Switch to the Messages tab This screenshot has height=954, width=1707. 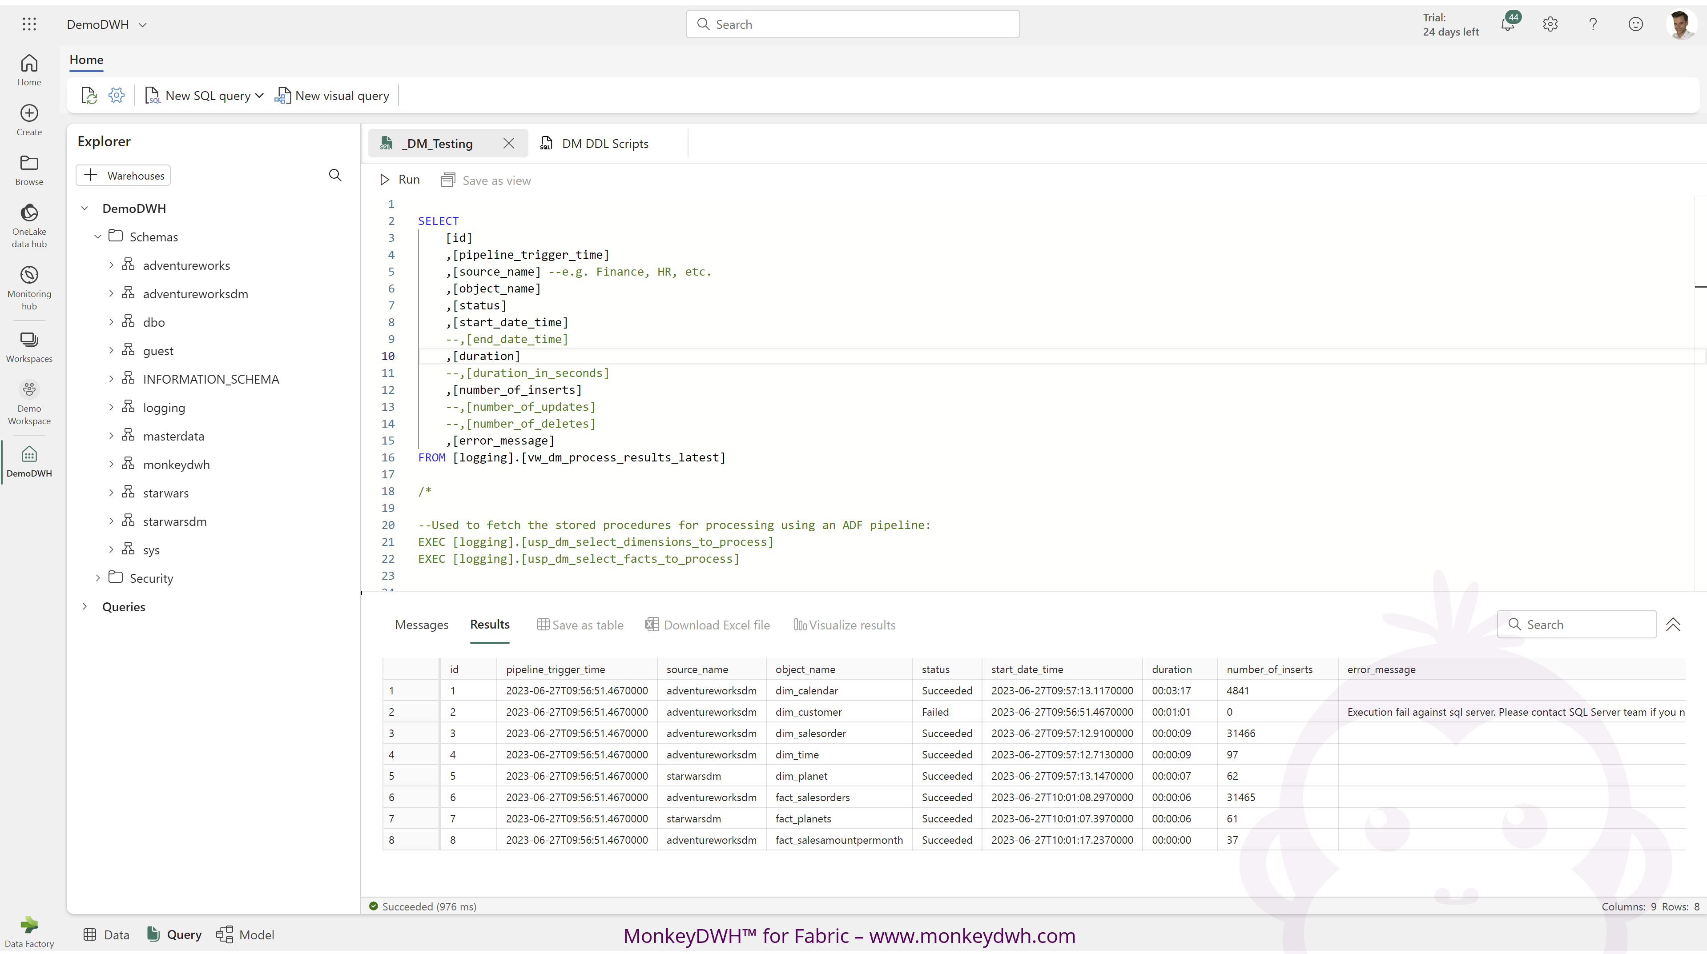point(422,625)
